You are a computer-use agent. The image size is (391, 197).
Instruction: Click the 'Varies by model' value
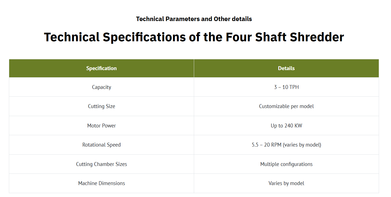tap(286, 183)
